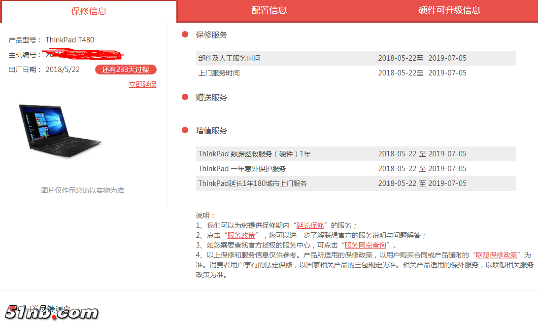Select the 保修信息 tab
538x324 pixels.
tap(89, 10)
